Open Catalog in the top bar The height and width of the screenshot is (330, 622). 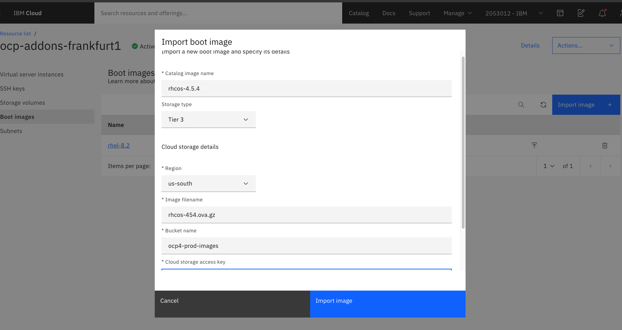tap(359, 13)
